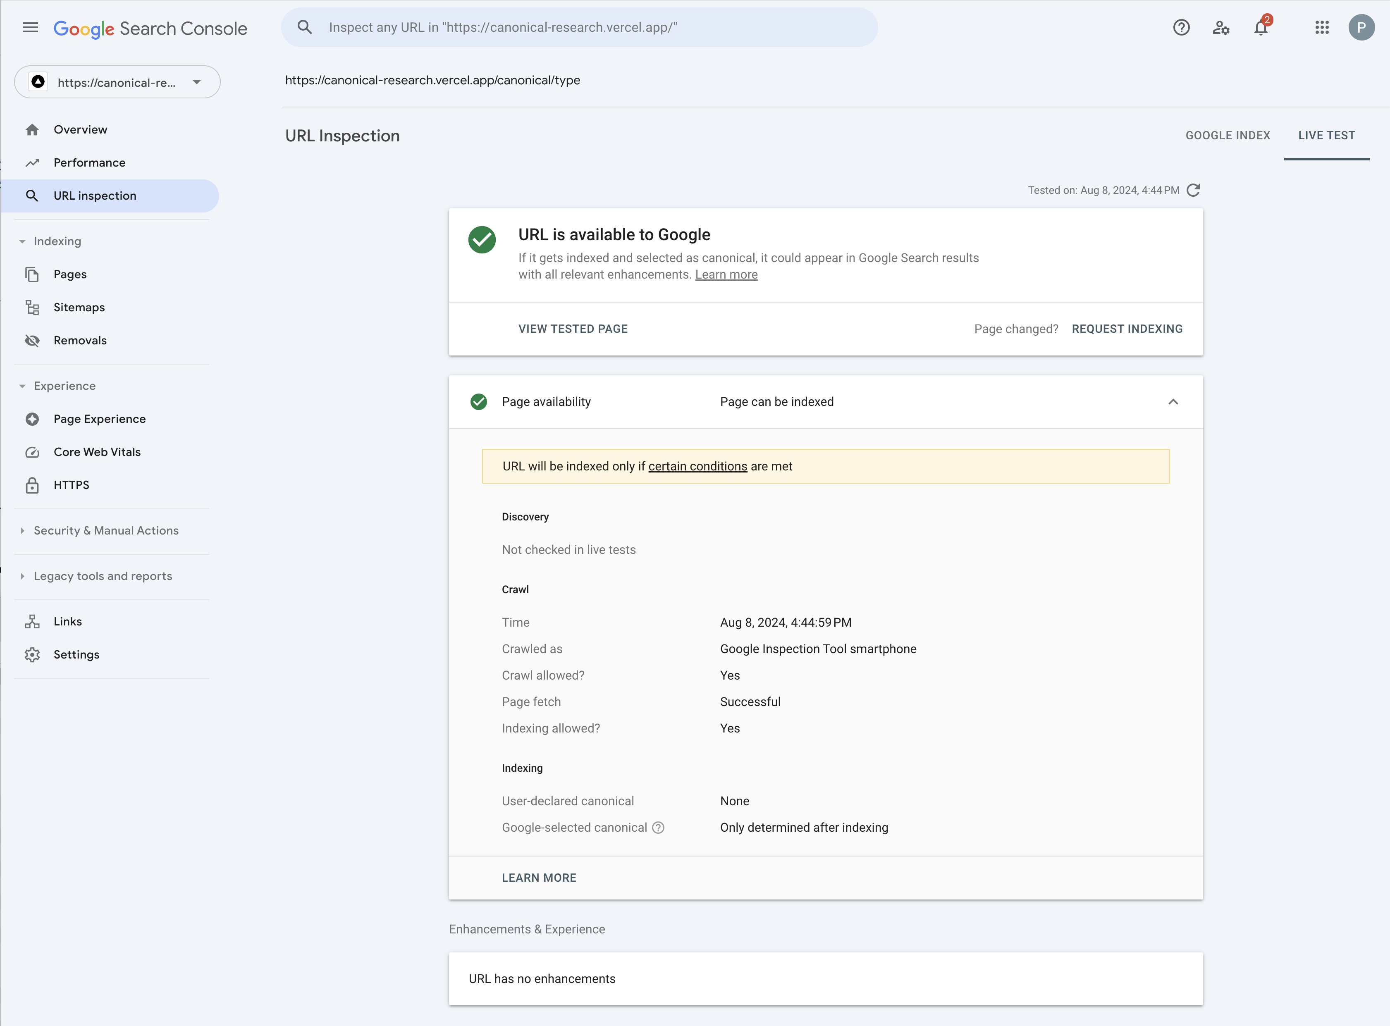This screenshot has width=1390, height=1026.
Task: Collapse the Page availability section
Action: [x=1173, y=402]
